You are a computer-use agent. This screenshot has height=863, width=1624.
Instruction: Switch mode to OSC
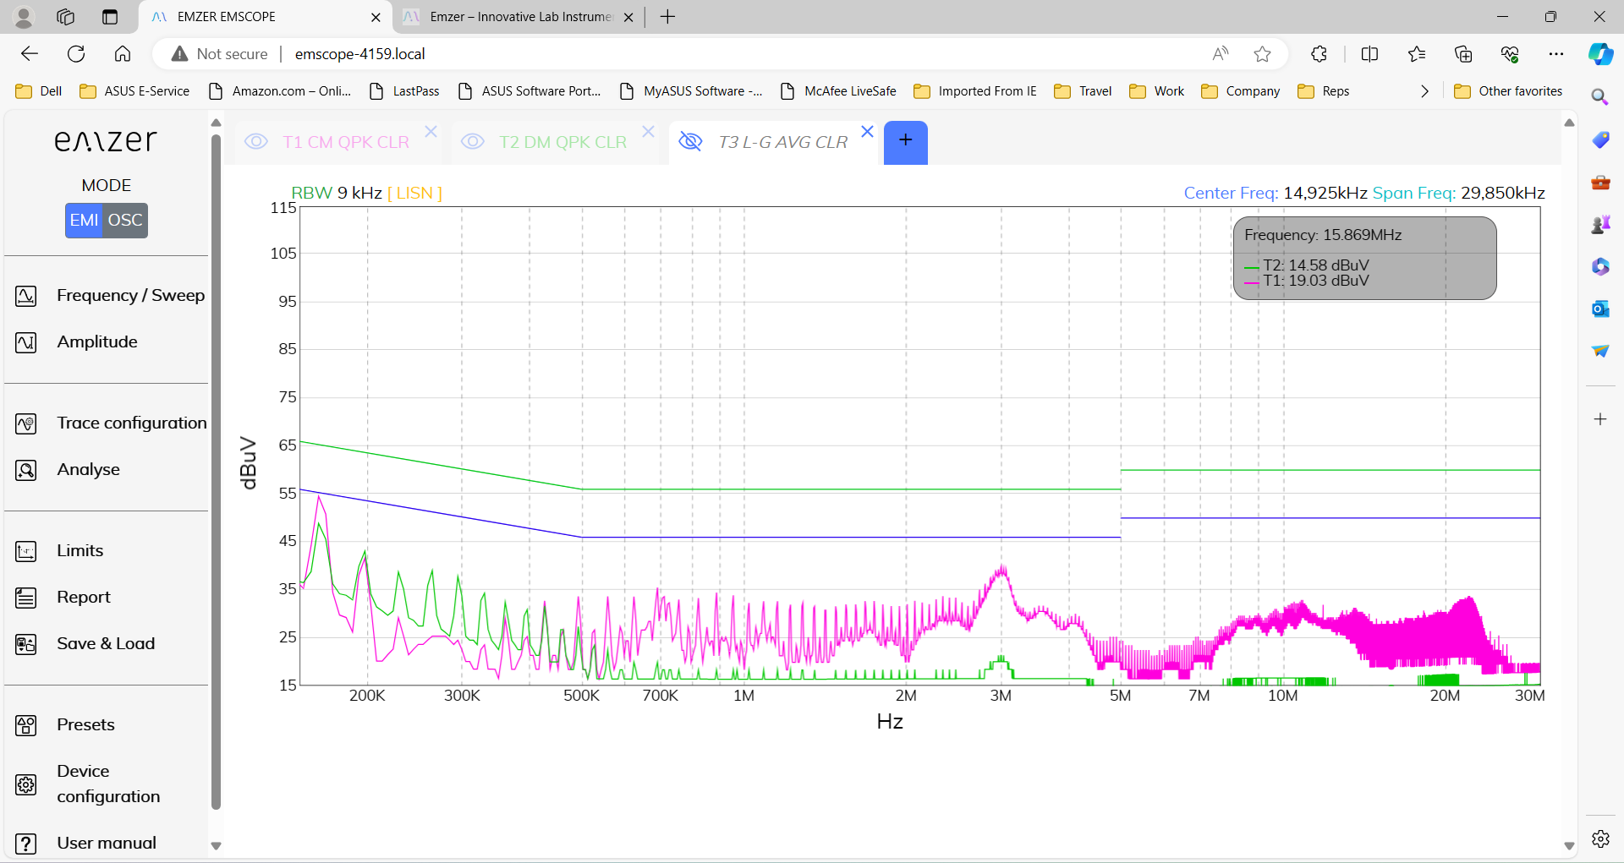[125, 221]
